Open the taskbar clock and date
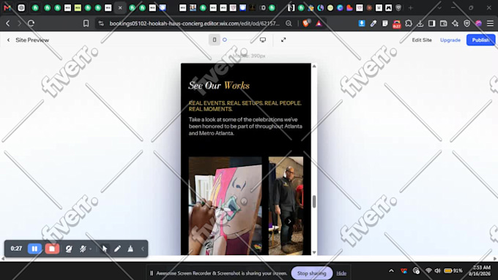Viewport: 498px width, 280px height. point(480,270)
